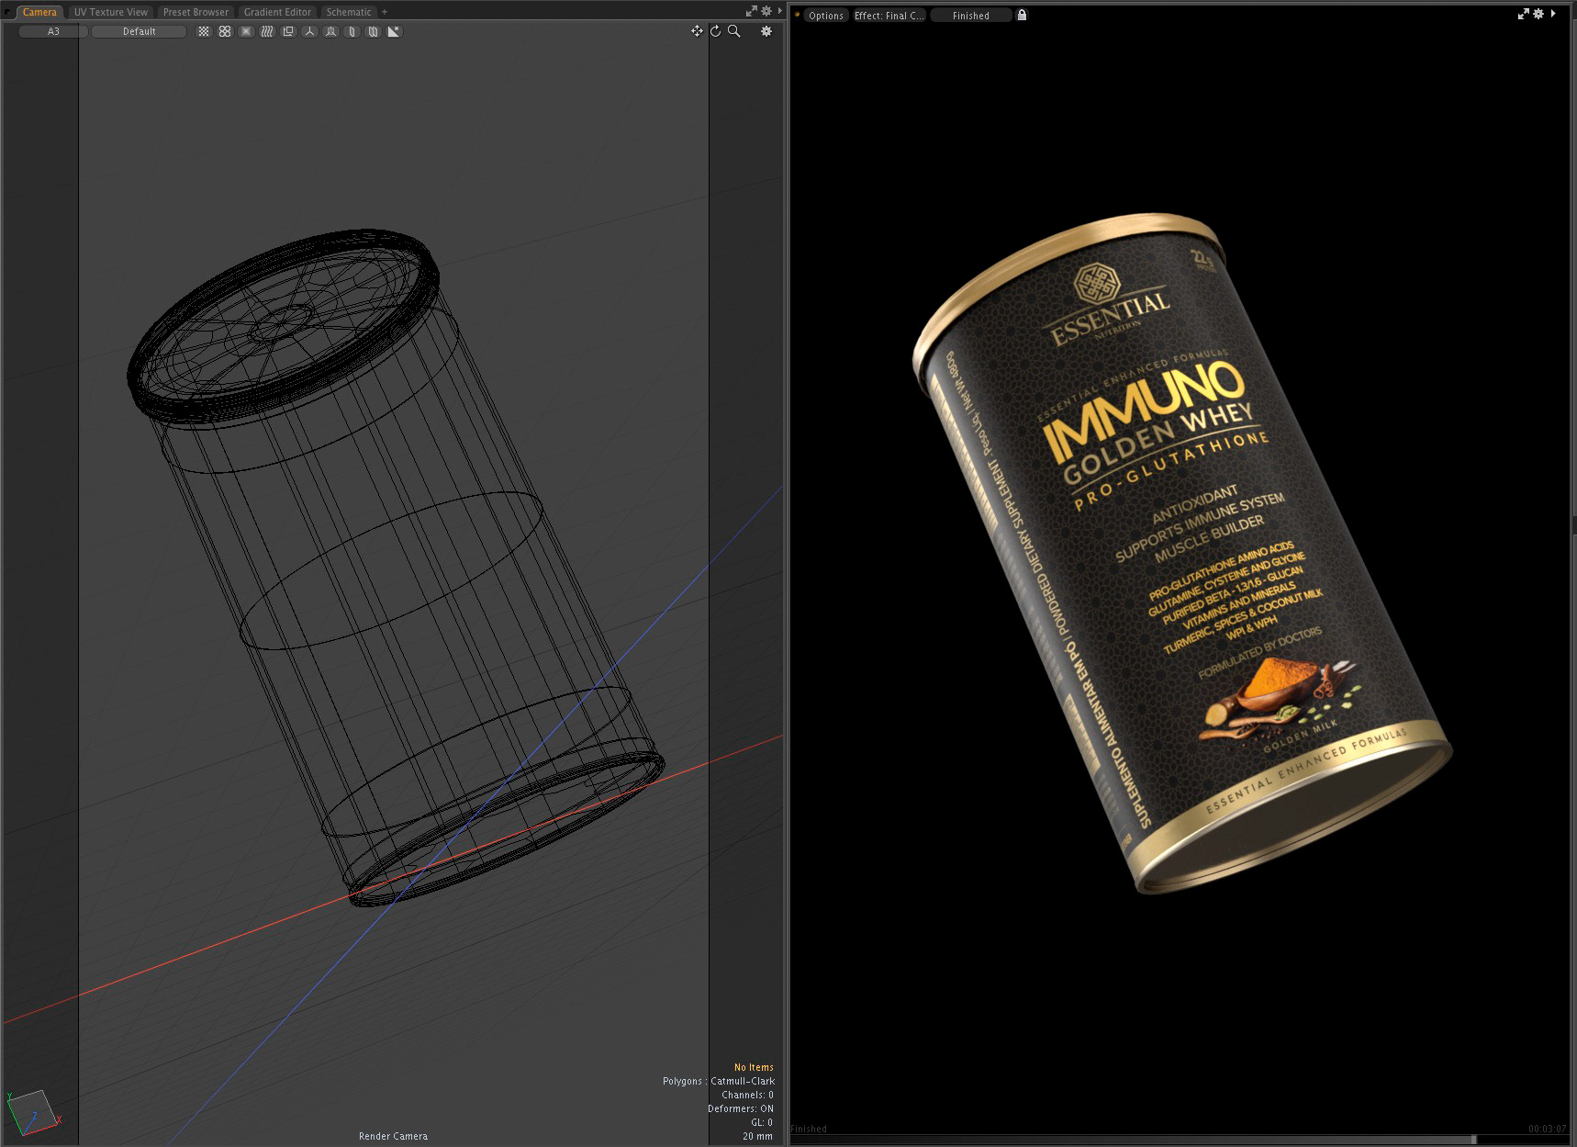
Task: Click the diagonal half-filled square icon
Action: pos(394,31)
